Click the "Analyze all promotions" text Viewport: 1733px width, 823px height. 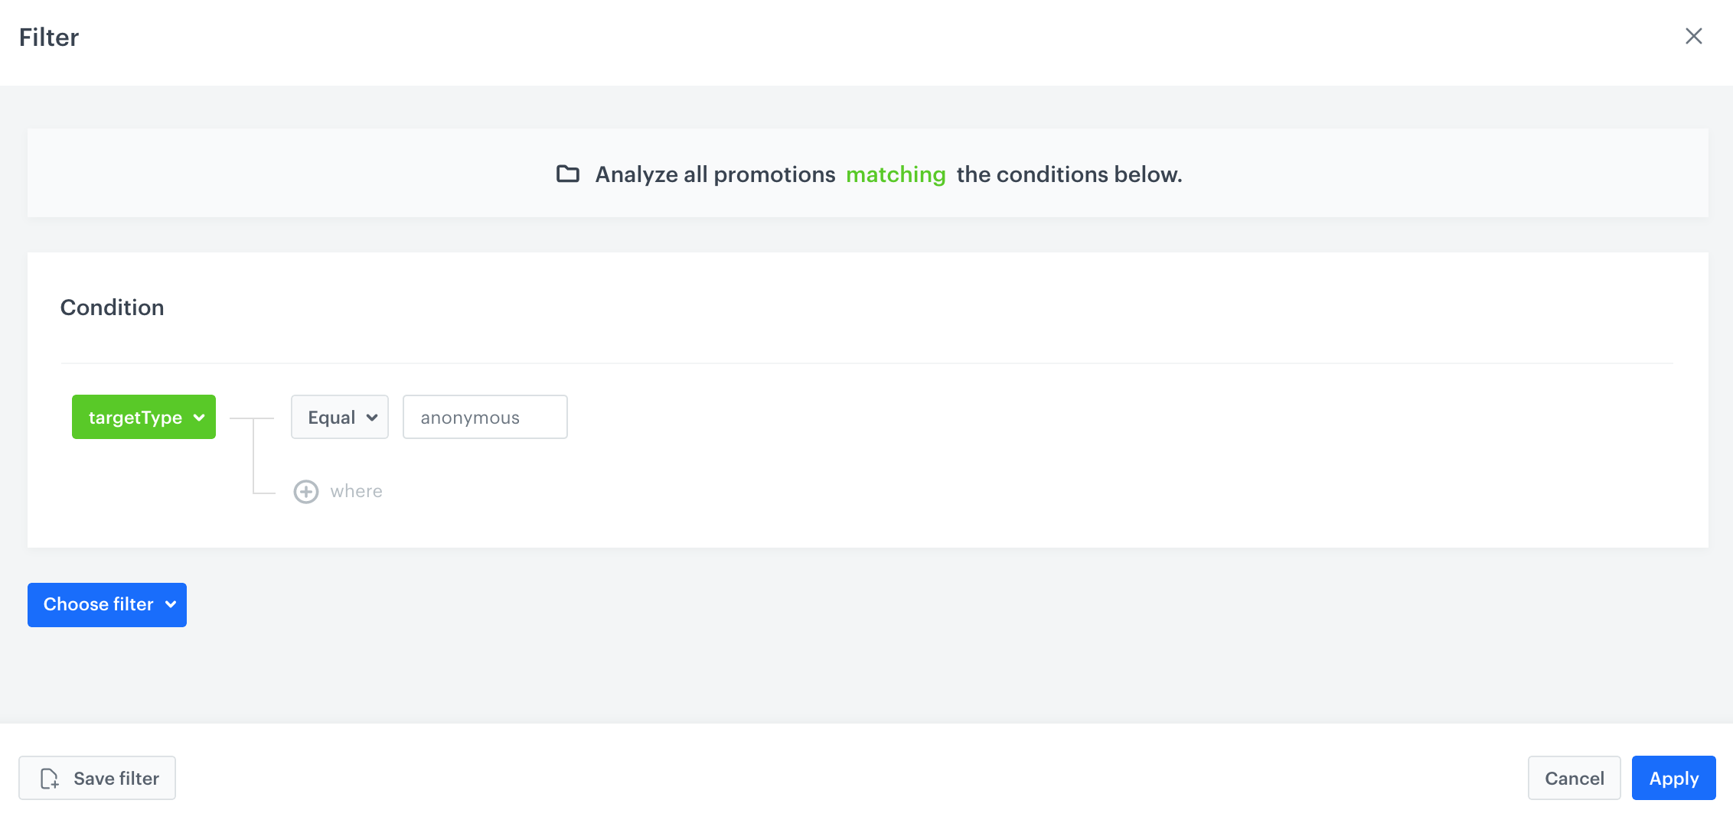[715, 174]
